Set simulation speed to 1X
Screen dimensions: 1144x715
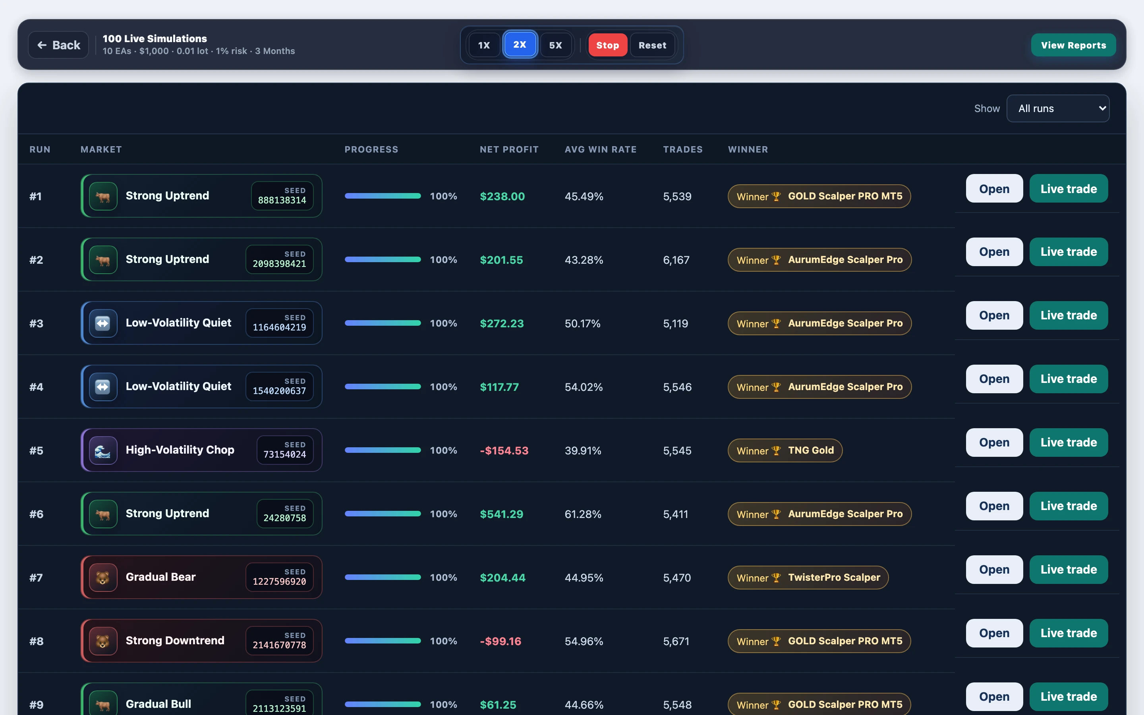[484, 45]
